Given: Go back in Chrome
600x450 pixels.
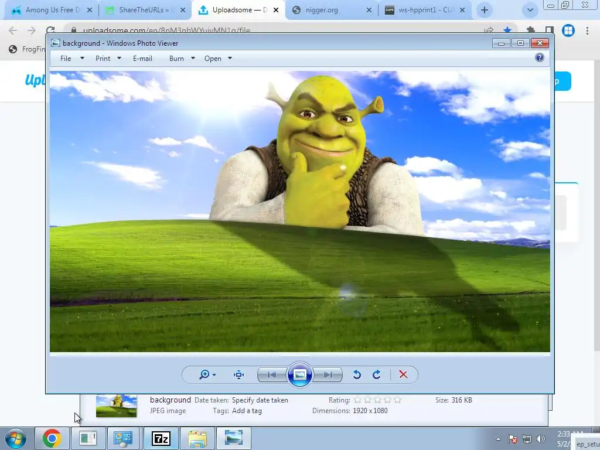Looking at the screenshot, I should pyautogui.click(x=13, y=30).
